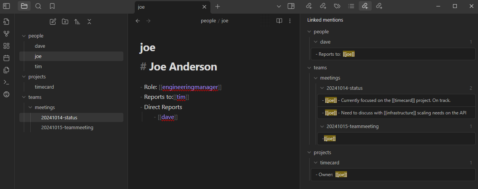Image resolution: width=478 pixels, height=189 pixels.
Task: Create a new note with pencil icon
Action: [53, 22]
